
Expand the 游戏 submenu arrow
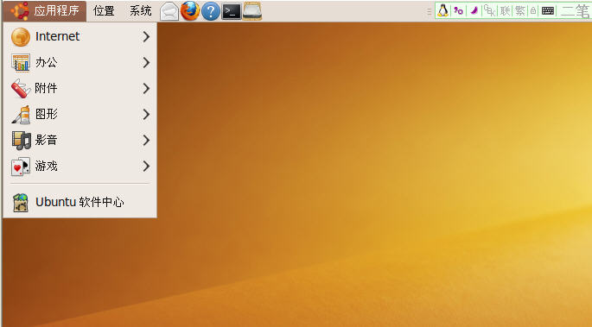[146, 167]
